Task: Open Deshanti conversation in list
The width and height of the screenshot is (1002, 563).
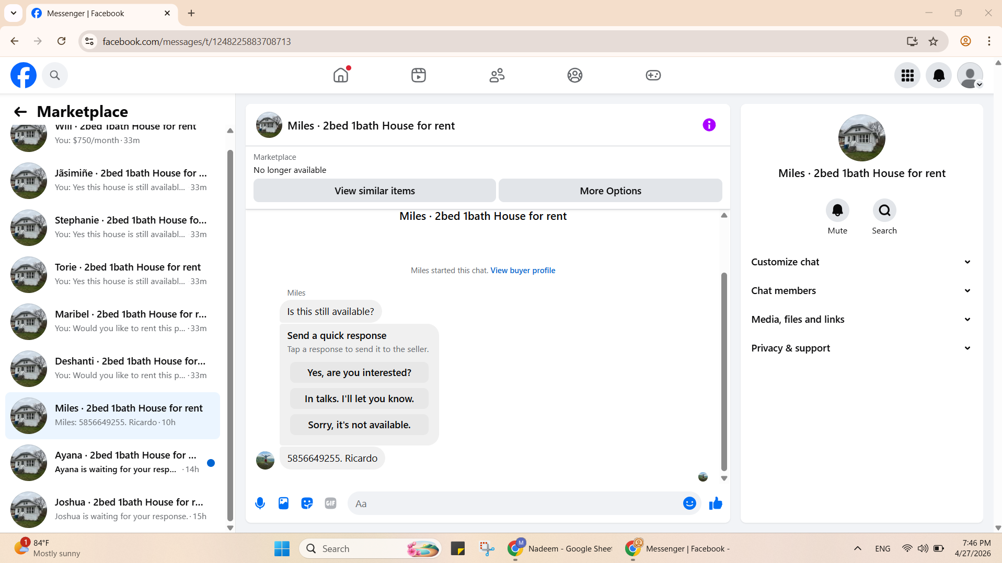Action: 112,368
